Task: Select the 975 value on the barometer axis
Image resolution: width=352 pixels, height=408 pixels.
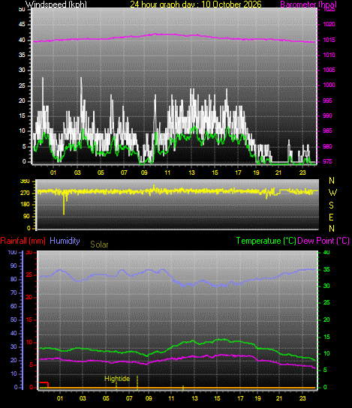Action: pos(327,161)
